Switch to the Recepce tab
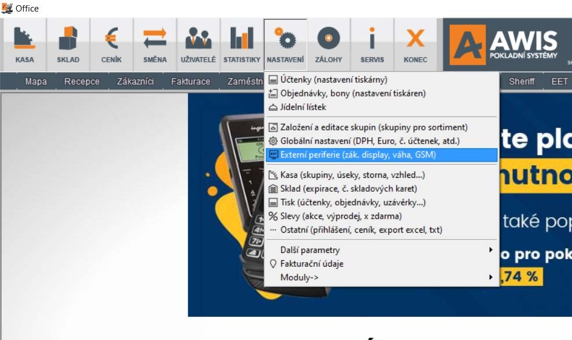This screenshot has height=340, width=572. pyautogui.click(x=82, y=81)
